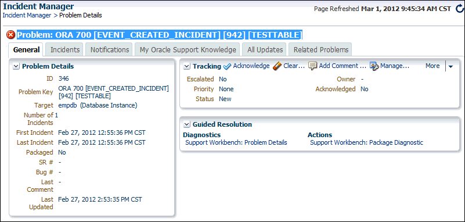
Task: Click the Manage wrench icon
Action: pos(374,66)
